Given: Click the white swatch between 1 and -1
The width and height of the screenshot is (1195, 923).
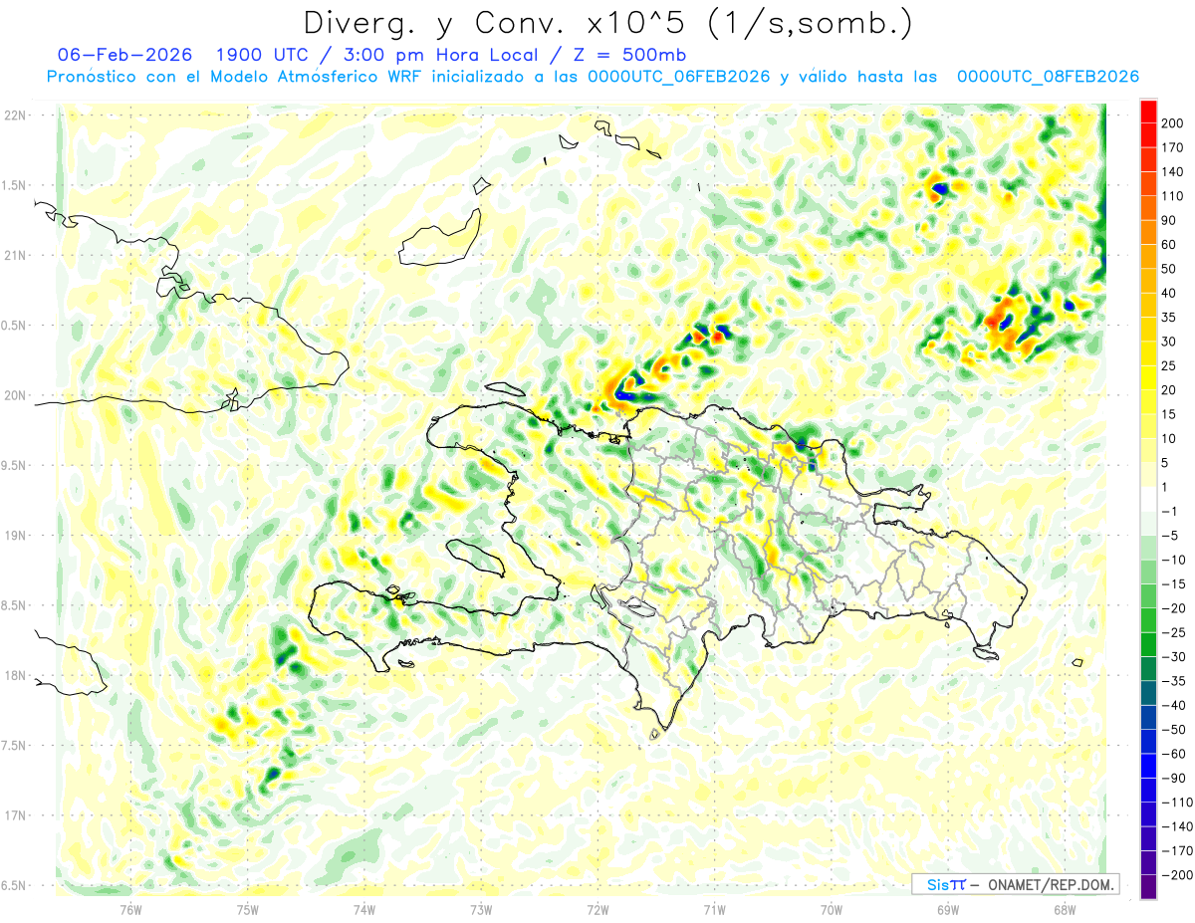Looking at the screenshot, I should click(x=1149, y=499).
